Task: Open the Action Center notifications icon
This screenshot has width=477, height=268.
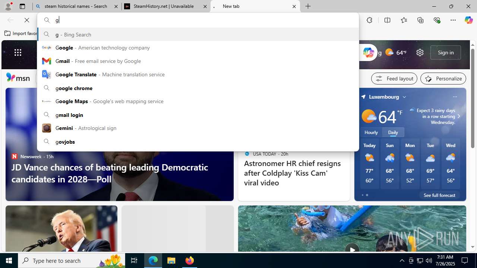Action: tap(465, 261)
